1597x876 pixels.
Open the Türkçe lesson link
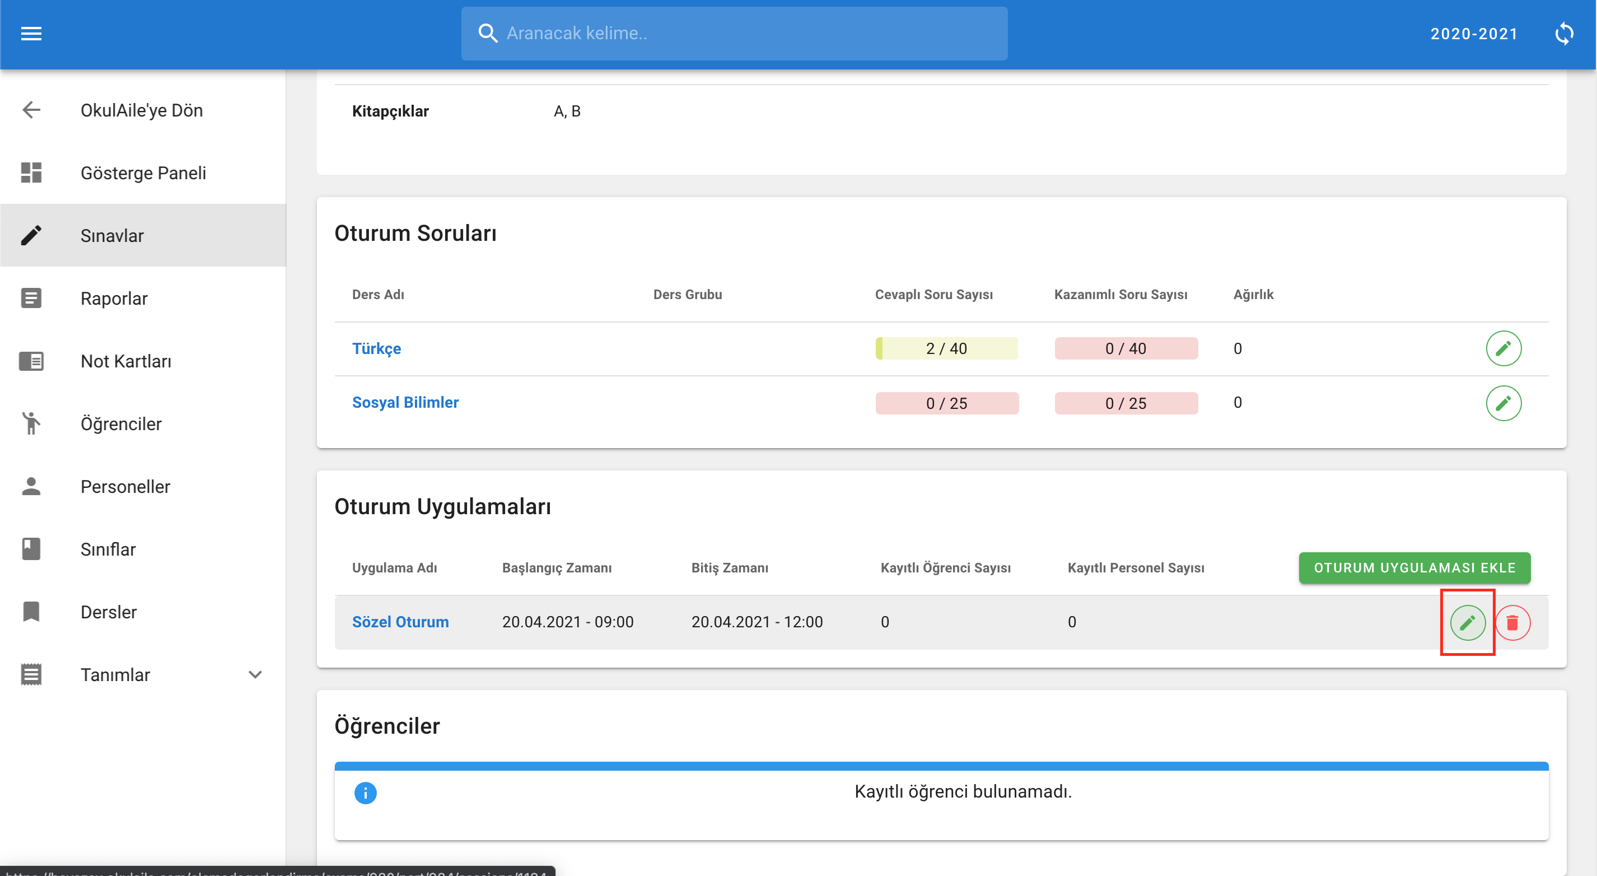pos(376,348)
